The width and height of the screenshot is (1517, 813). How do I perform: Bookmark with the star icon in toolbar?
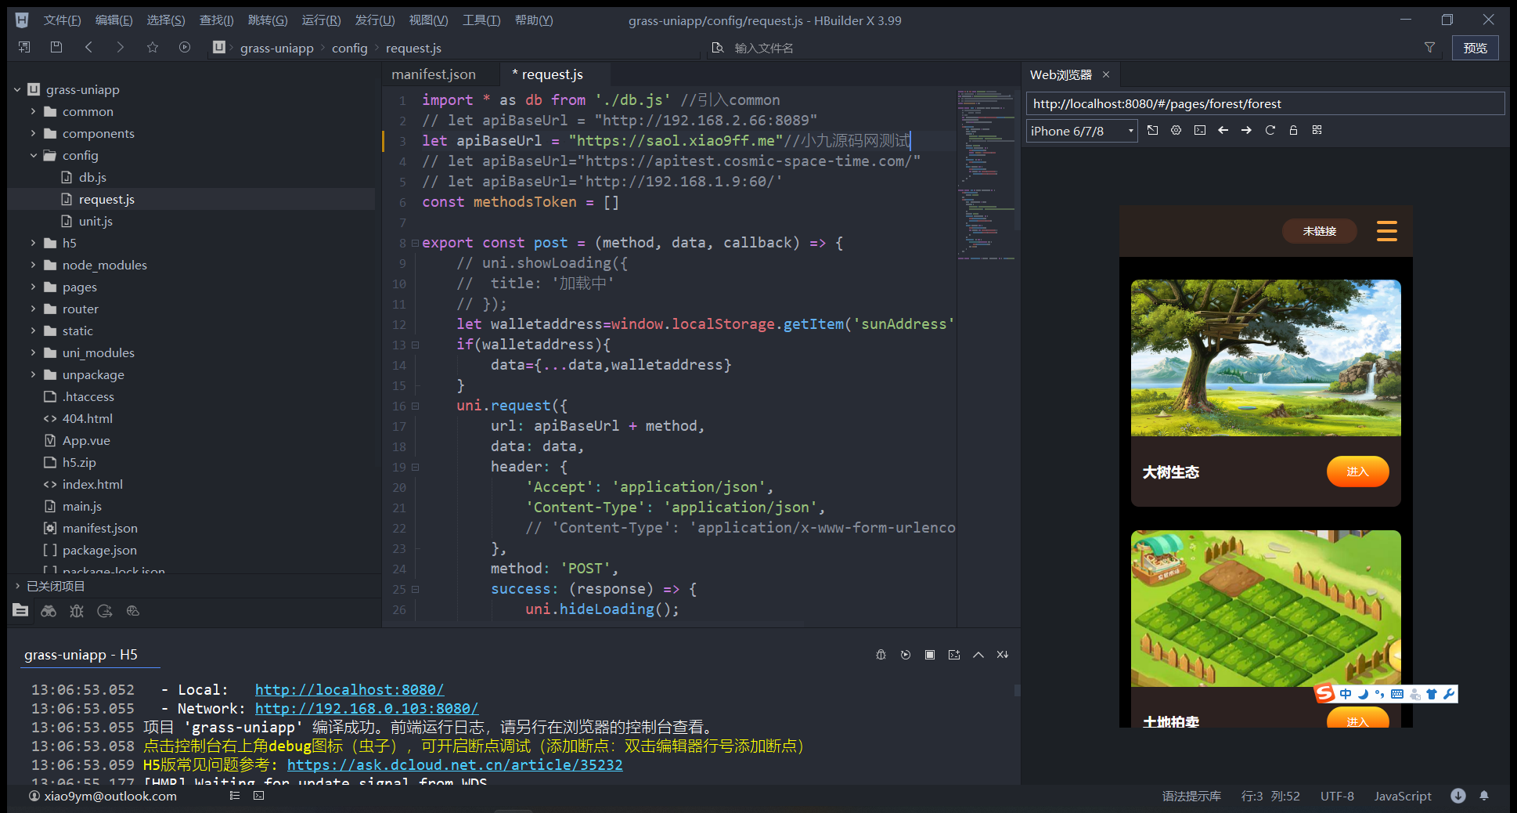[x=153, y=48]
